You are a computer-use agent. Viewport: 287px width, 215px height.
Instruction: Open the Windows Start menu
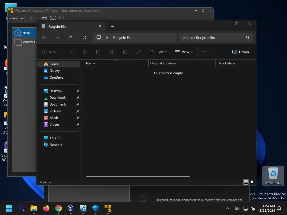[x=9, y=208]
